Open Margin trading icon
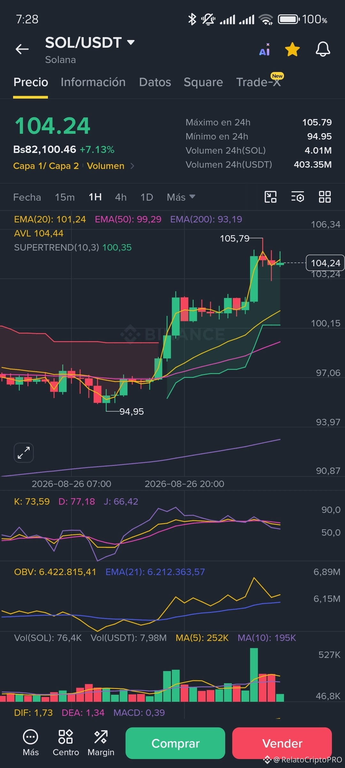This screenshot has height=768, width=345. click(x=101, y=743)
